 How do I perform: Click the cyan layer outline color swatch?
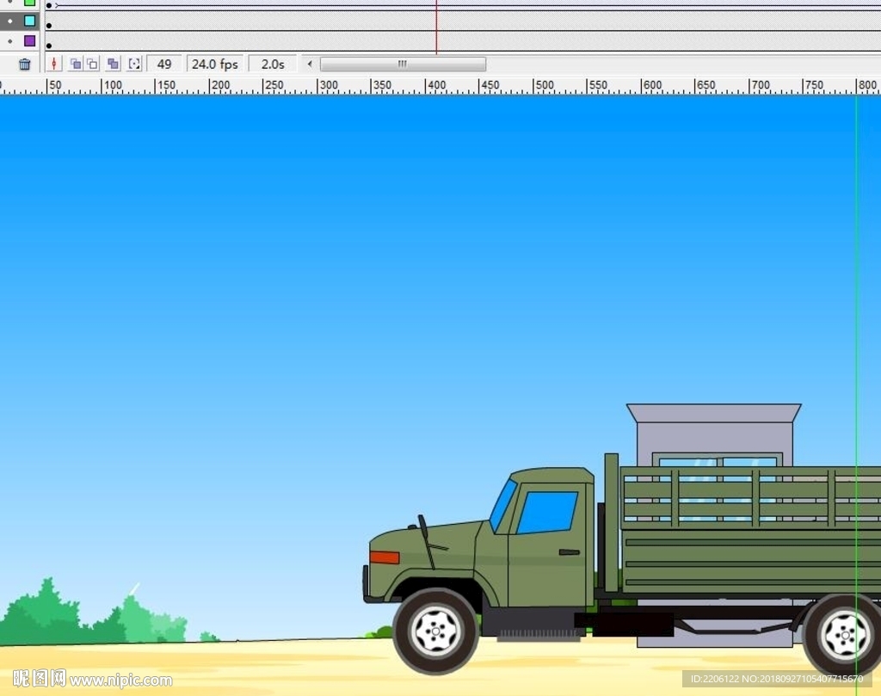(30, 21)
